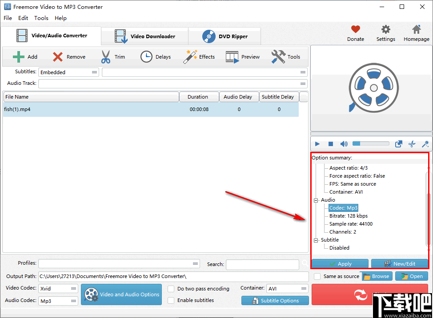The width and height of the screenshot is (433, 318).
Task: Mute the preview volume icon
Action: [344, 143]
